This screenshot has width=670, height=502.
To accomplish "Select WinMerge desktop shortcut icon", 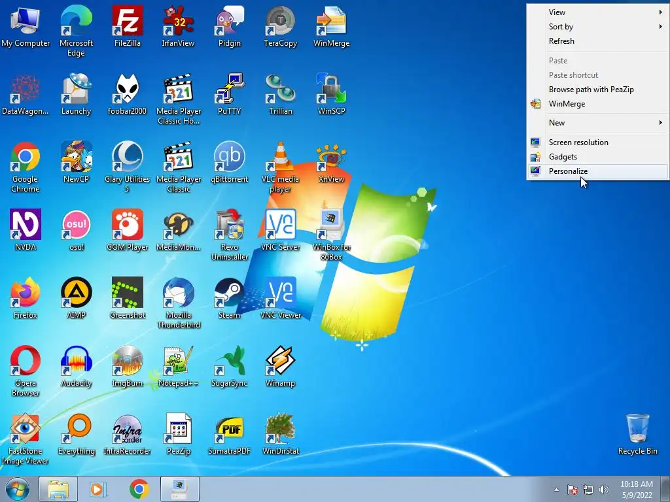I will [331, 26].
